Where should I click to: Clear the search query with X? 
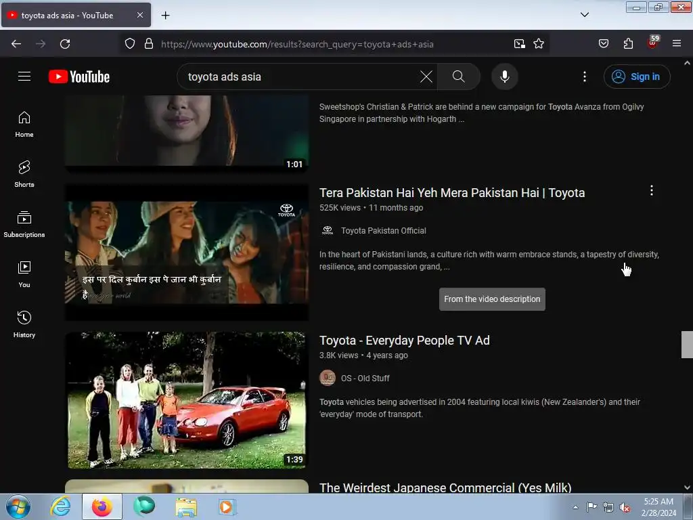click(x=426, y=77)
